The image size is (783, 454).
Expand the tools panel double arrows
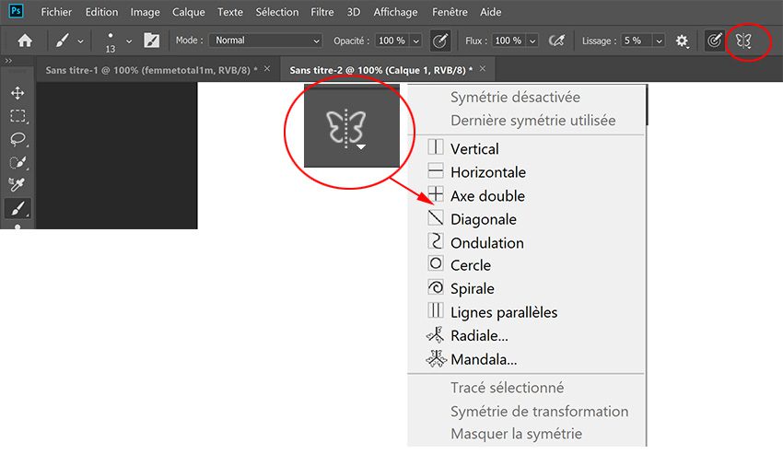(x=8, y=61)
